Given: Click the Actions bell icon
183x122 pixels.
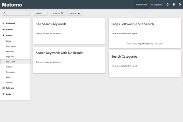Looking at the screenshot, I should (3, 36).
